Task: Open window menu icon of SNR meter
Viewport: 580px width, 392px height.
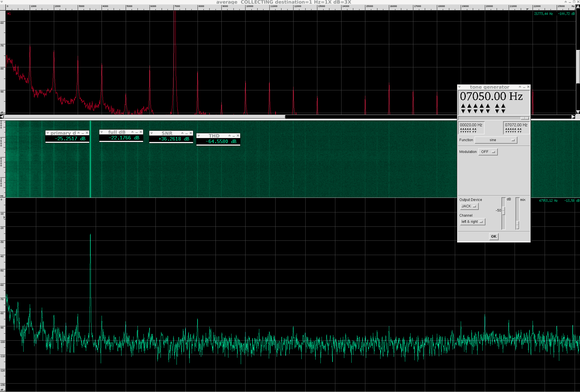Action: pos(152,133)
